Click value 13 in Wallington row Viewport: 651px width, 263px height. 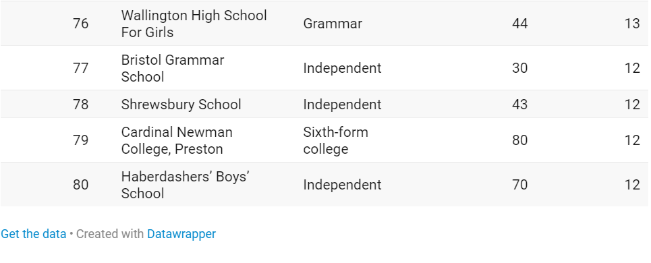pyautogui.click(x=632, y=24)
